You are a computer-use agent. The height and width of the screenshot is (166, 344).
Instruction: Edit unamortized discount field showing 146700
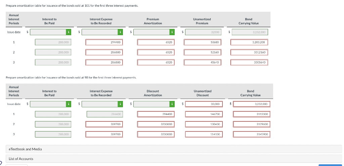[204, 114]
